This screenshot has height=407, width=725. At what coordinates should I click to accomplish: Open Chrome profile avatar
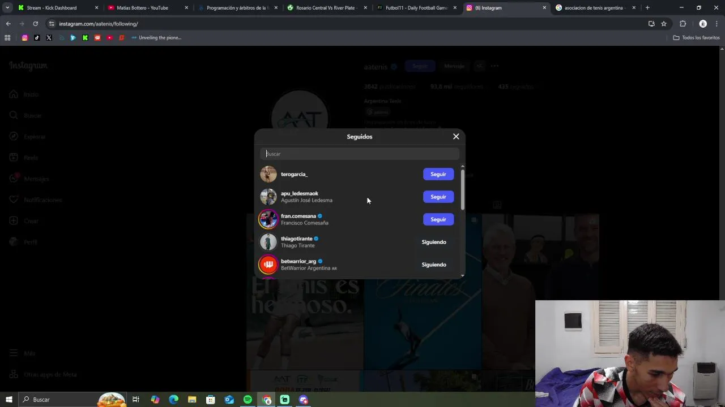pyautogui.click(x=703, y=24)
